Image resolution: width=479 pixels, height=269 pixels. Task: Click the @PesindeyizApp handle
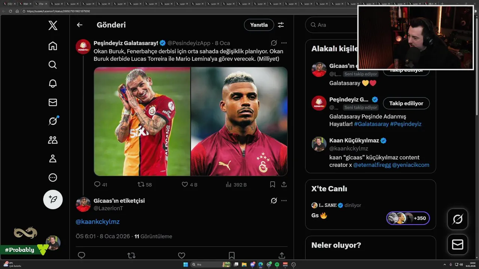tap(189, 43)
